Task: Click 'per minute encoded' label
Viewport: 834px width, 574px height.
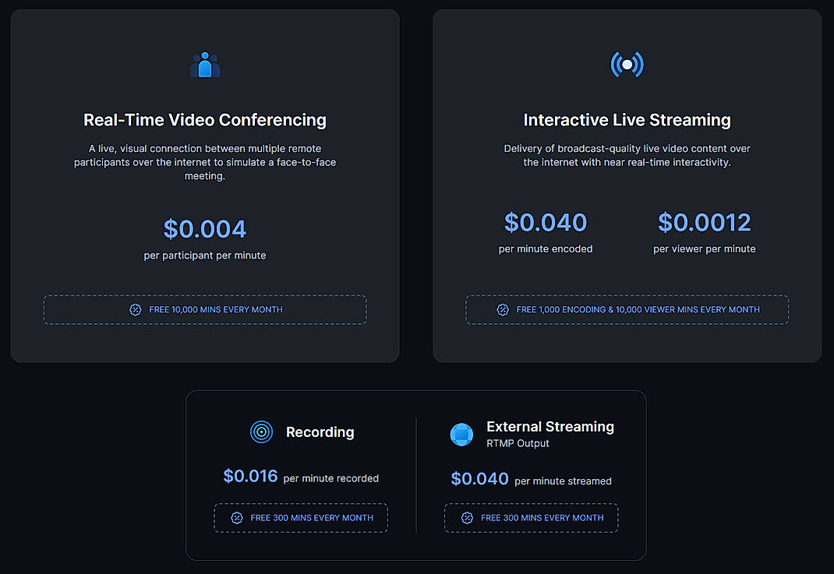Action: [x=546, y=249]
